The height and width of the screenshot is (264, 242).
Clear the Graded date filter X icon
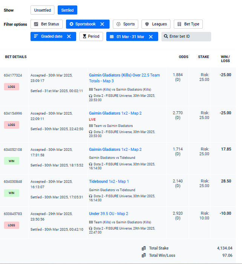pos(69,37)
